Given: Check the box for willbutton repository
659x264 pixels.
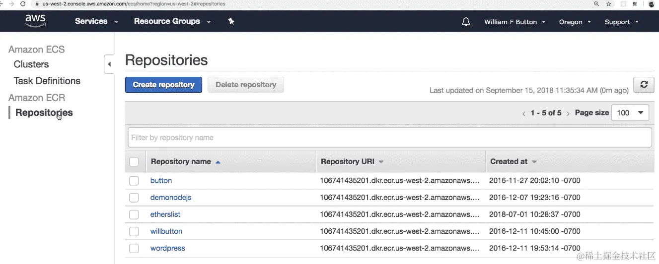Looking at the screenshot, I should pyautogui.click(x=134, y=231).
